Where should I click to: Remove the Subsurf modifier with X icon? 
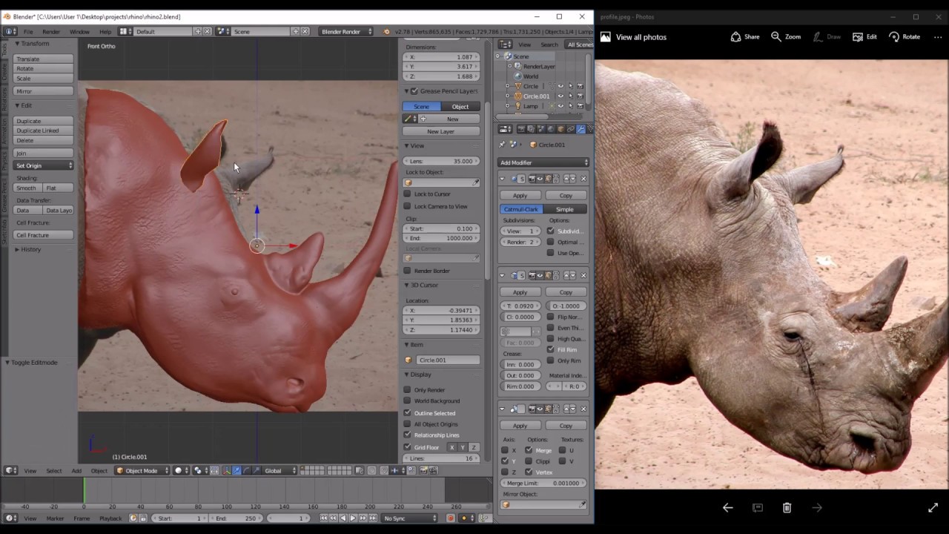[583, 179]
